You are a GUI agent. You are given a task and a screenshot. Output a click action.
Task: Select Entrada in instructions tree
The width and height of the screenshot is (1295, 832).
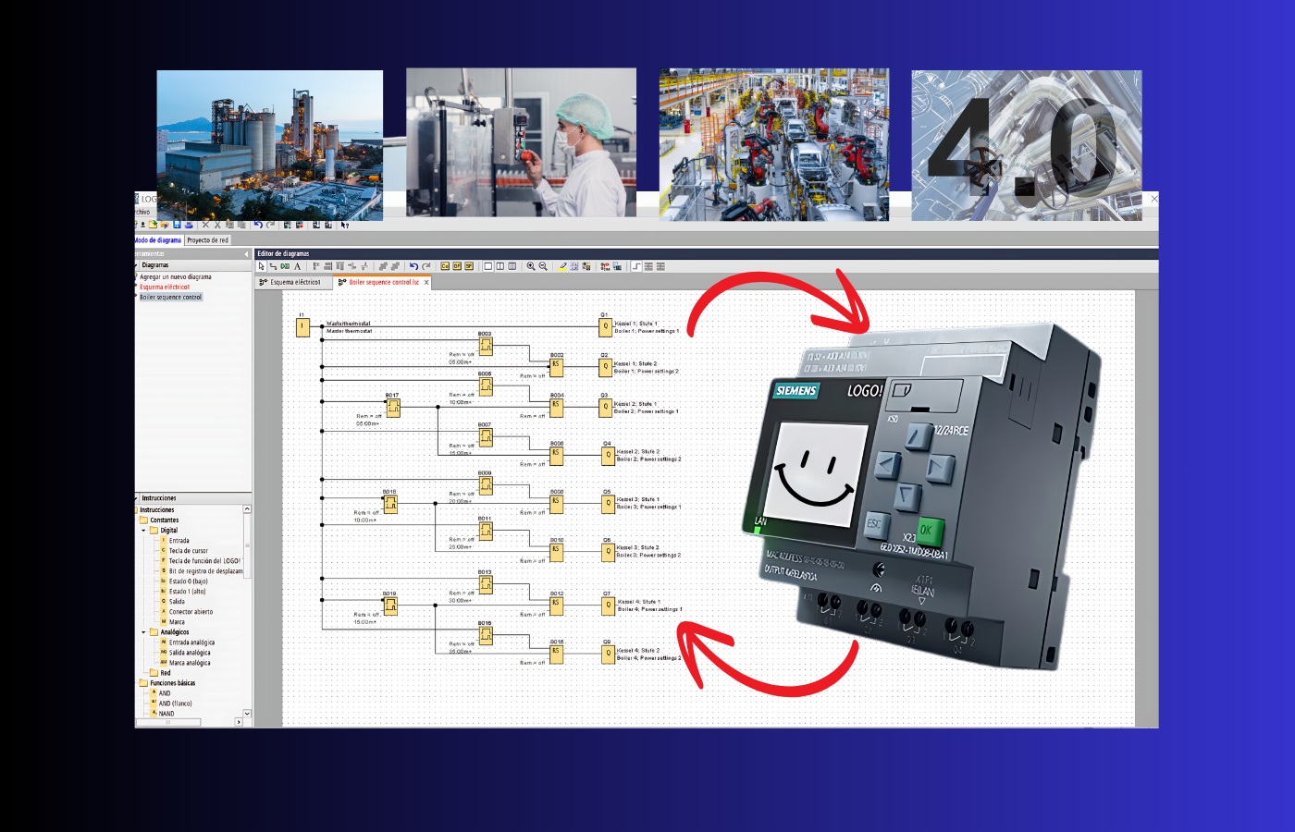point(179,541)
